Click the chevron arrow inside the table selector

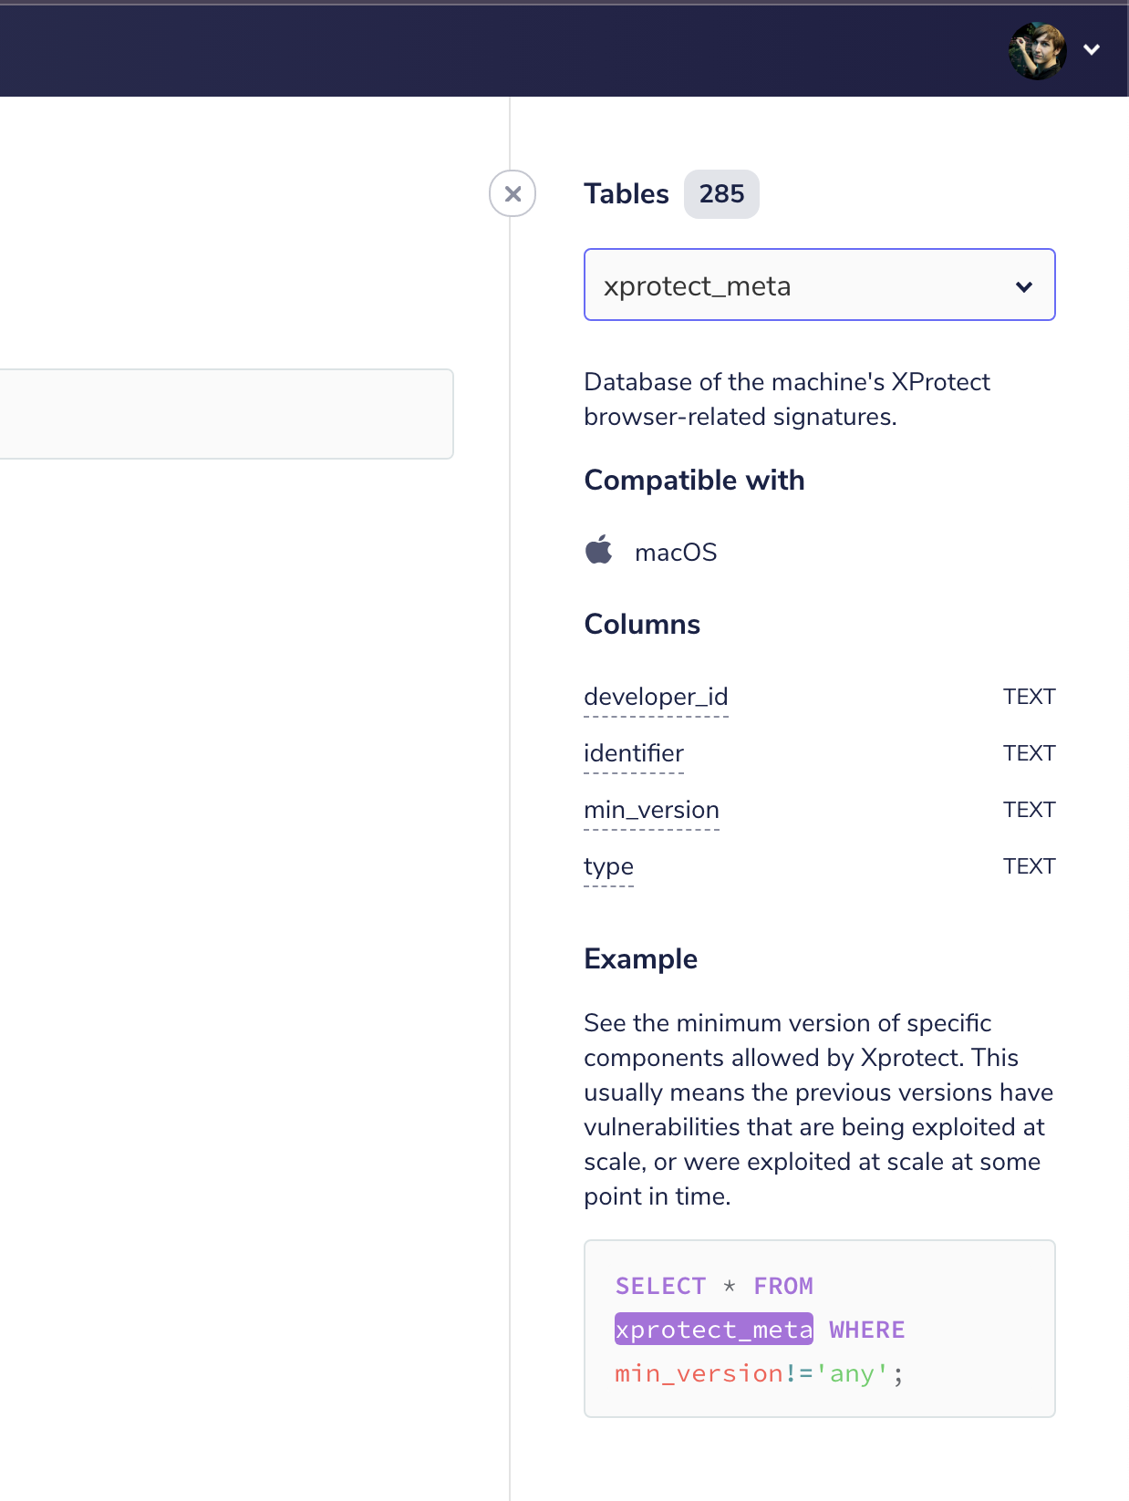click(x=1024, y=286)
